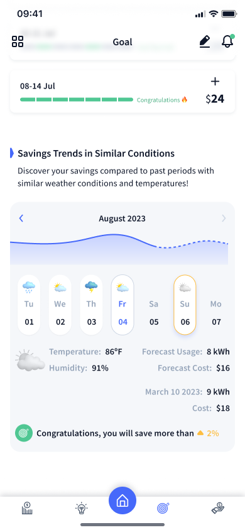The height and width of the screenshot is (530, 245).
Task: Choose Monday 07 date
Action: [x=216, y=312]
